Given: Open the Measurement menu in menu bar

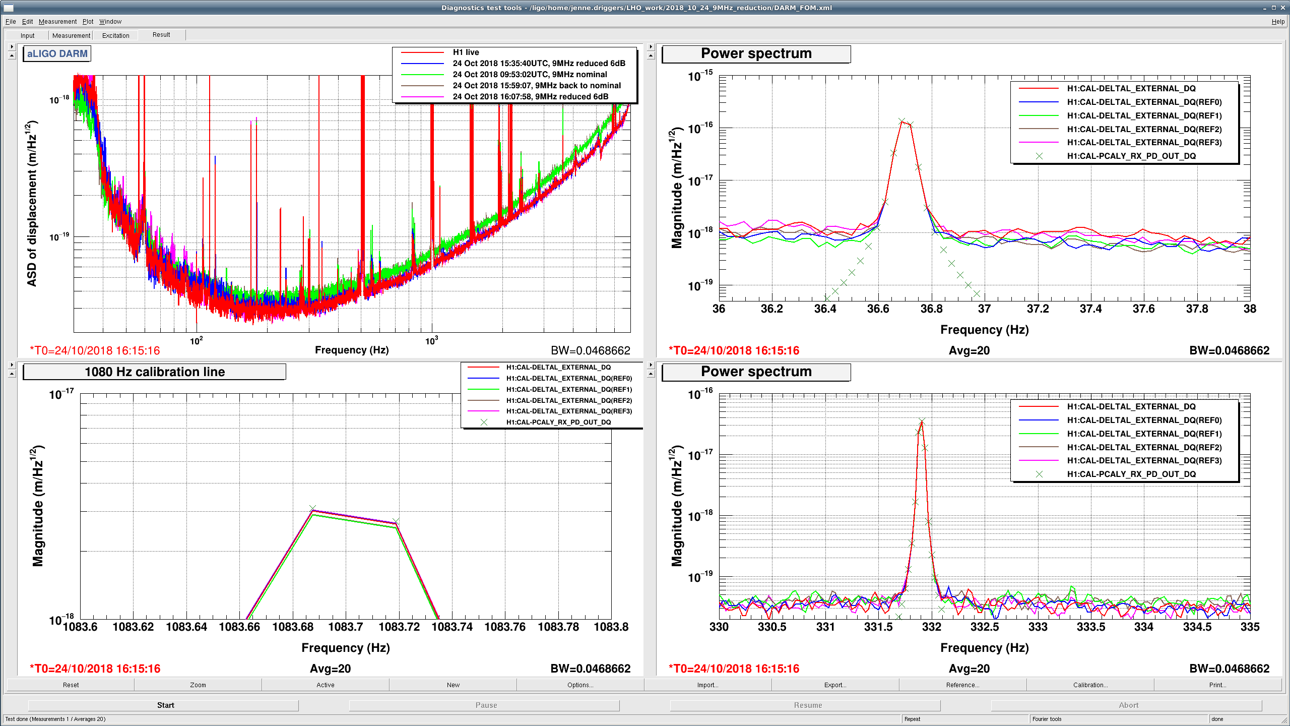Looking at the screenshot, I should (57, 21).
